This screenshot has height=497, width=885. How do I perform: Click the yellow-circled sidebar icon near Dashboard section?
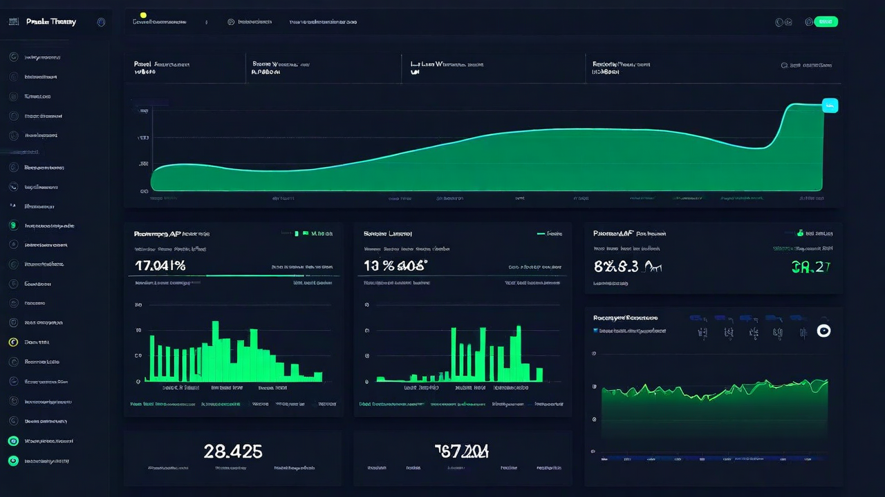pos(14,342)
